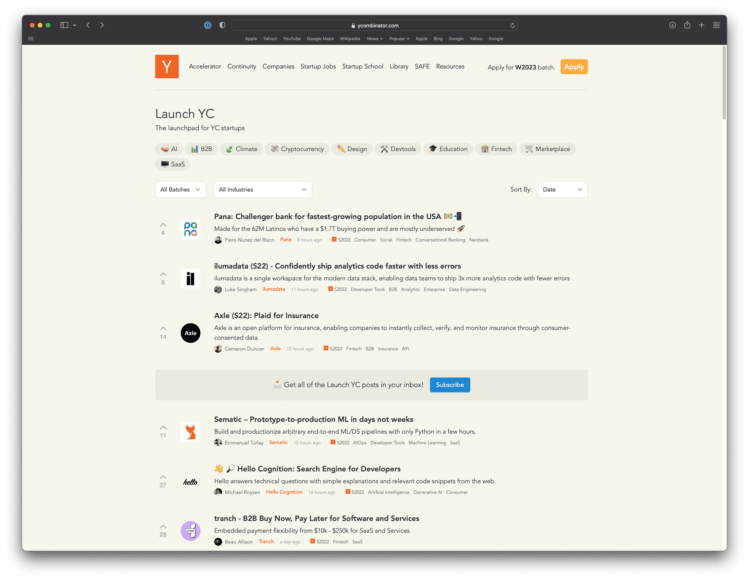Upvote the Hello Cognition post
Image resolution: width=749 pixels, height=580 pixels.
click(163, 477)
